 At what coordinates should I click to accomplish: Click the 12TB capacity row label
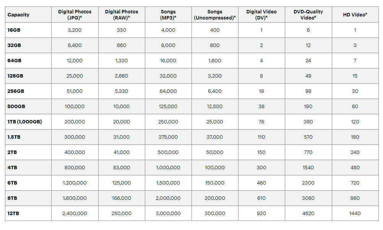(13, 214)
